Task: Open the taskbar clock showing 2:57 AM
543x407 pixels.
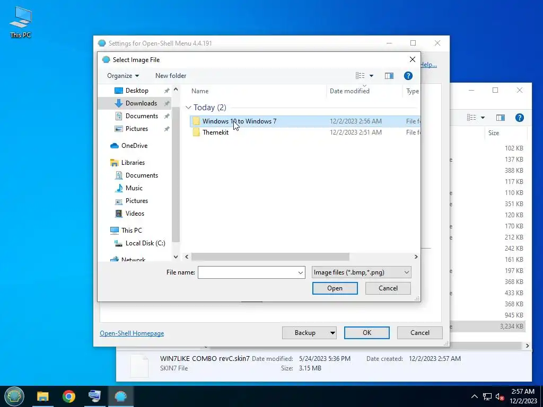Action: coord(523,396)
